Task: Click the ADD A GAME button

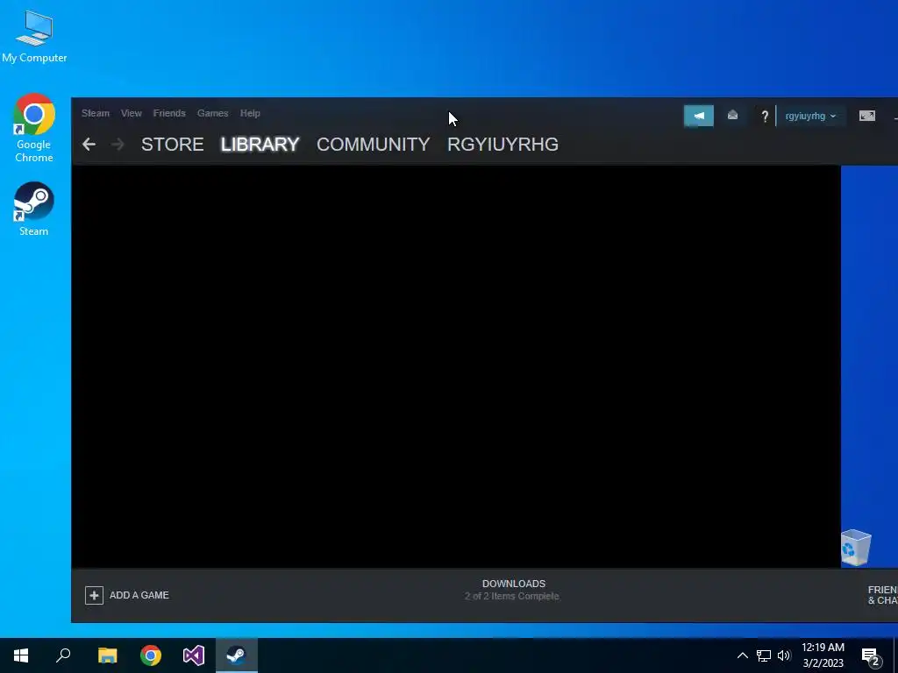Action: coord(127,595)
